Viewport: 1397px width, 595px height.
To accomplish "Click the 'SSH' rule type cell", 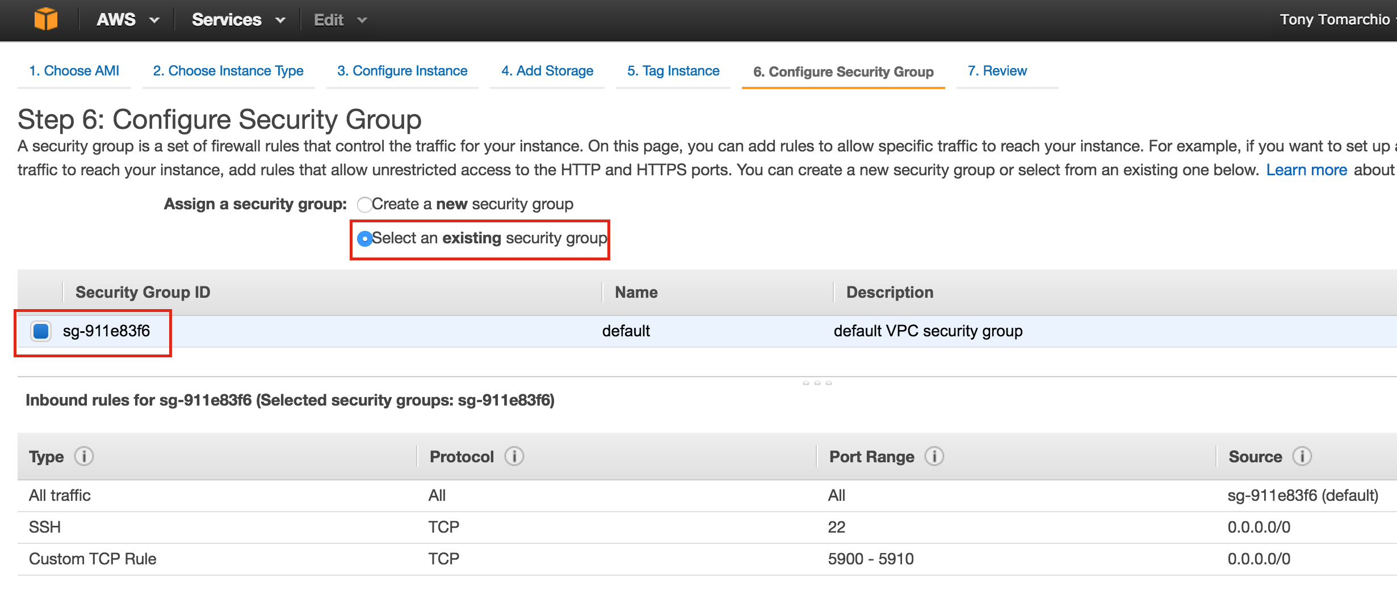I will (45, 527).
